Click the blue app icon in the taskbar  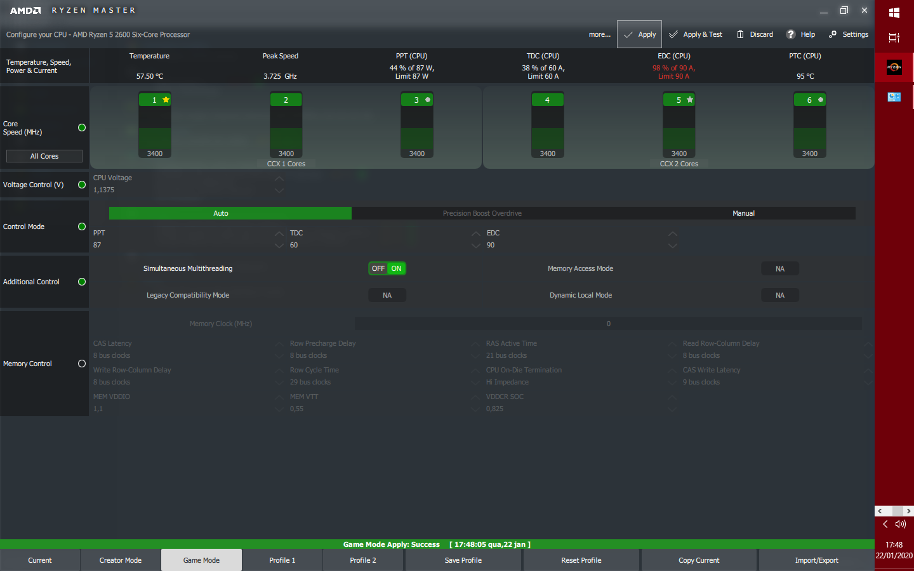[894, 96]
